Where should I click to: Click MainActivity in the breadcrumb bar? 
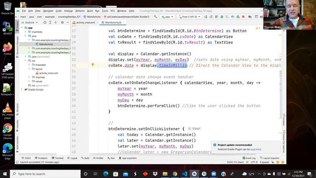point(92,17)
